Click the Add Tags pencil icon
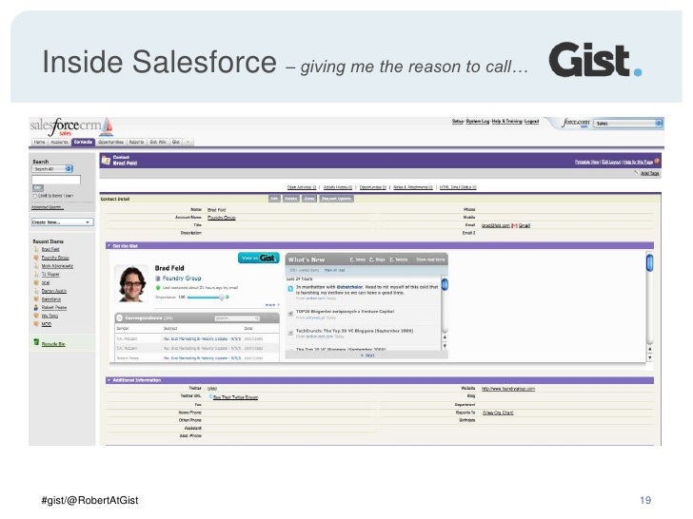The image size is (693, 519). pyautogui.click(x=637, y=173)
